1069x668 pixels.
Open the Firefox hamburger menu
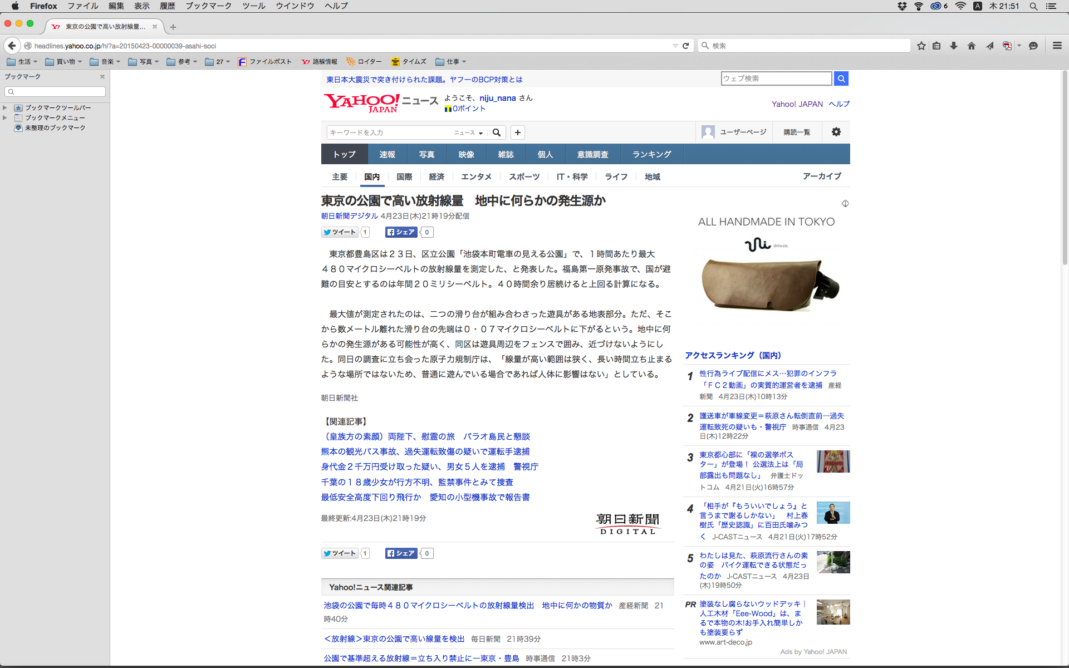point(1057,46)
